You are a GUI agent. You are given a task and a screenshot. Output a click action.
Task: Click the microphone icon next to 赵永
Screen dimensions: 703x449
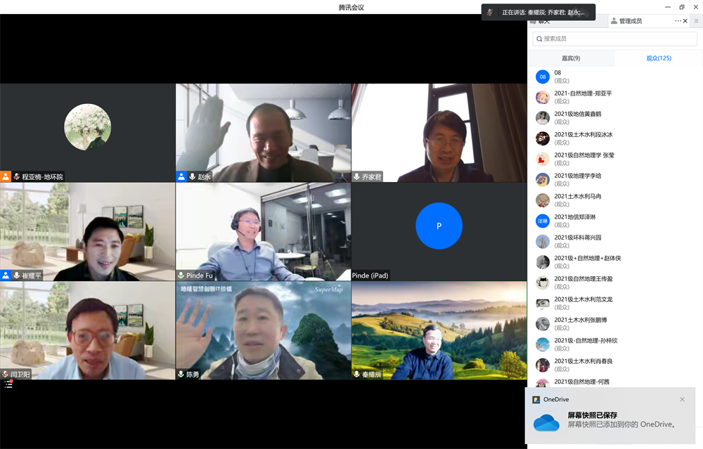(x=192, y=177)
